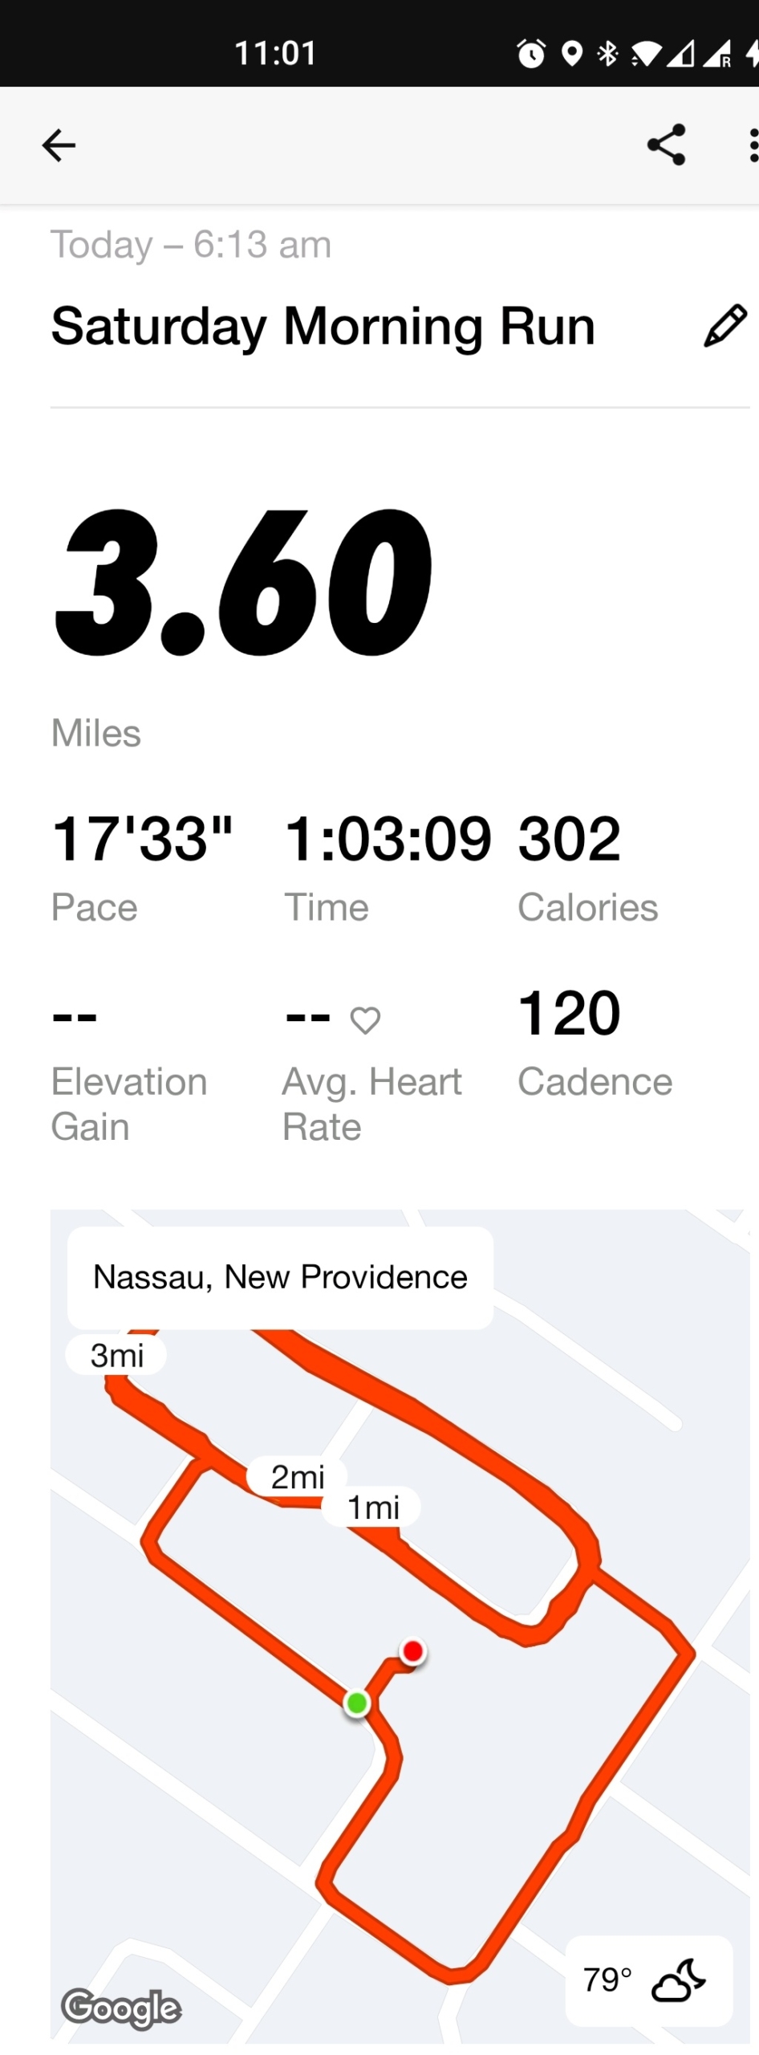
Task: Select the 1mi marker on route
Action: click(x=372, y=1508)
